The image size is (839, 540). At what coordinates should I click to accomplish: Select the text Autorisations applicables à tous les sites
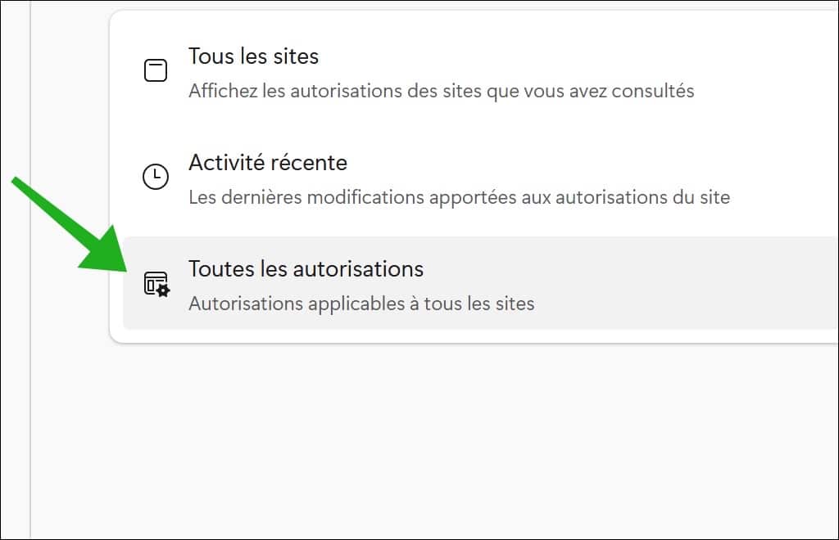(x=361, y=304)
